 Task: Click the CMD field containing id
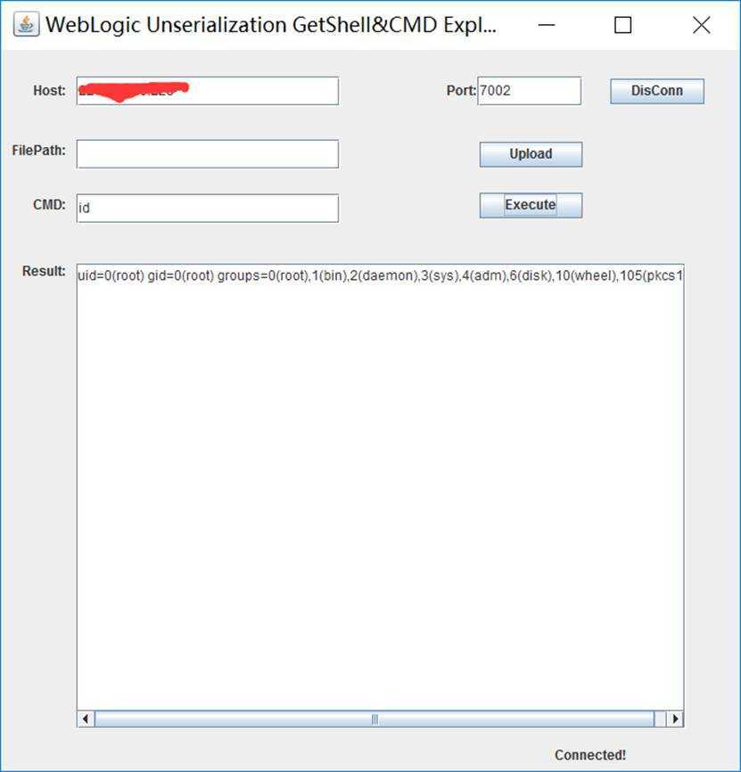pos(207,209)
